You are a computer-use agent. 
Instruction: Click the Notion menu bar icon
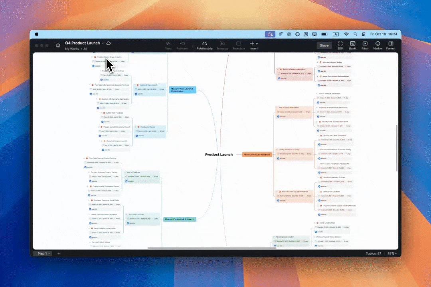pyautogui.click(x=306, y=34)
